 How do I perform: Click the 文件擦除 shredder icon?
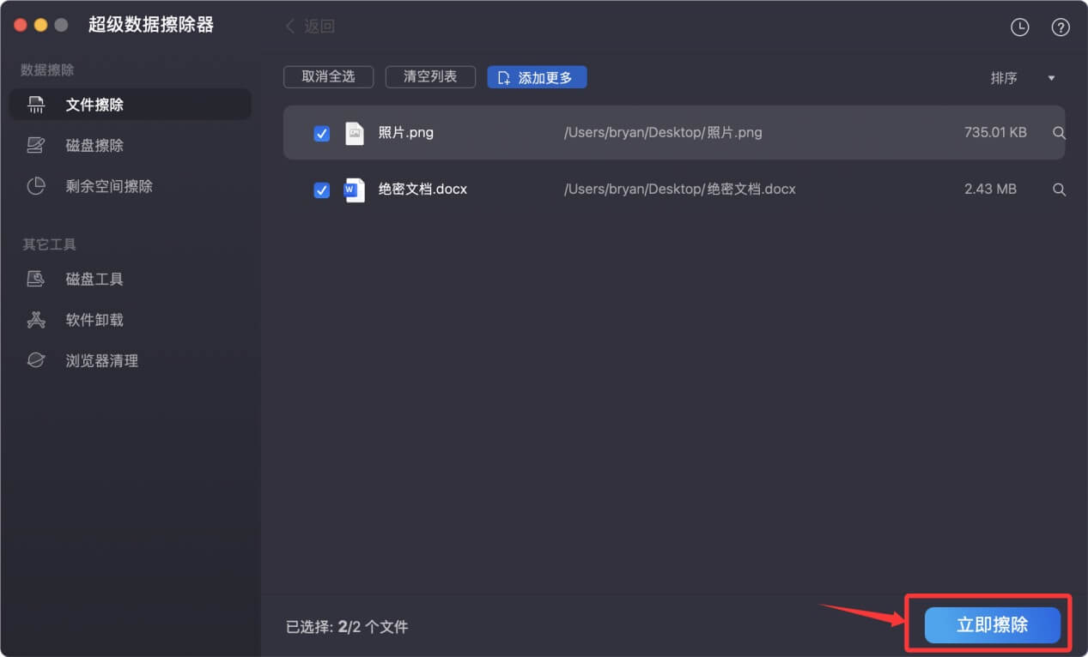pyautogui.click(x=35, y=105)
